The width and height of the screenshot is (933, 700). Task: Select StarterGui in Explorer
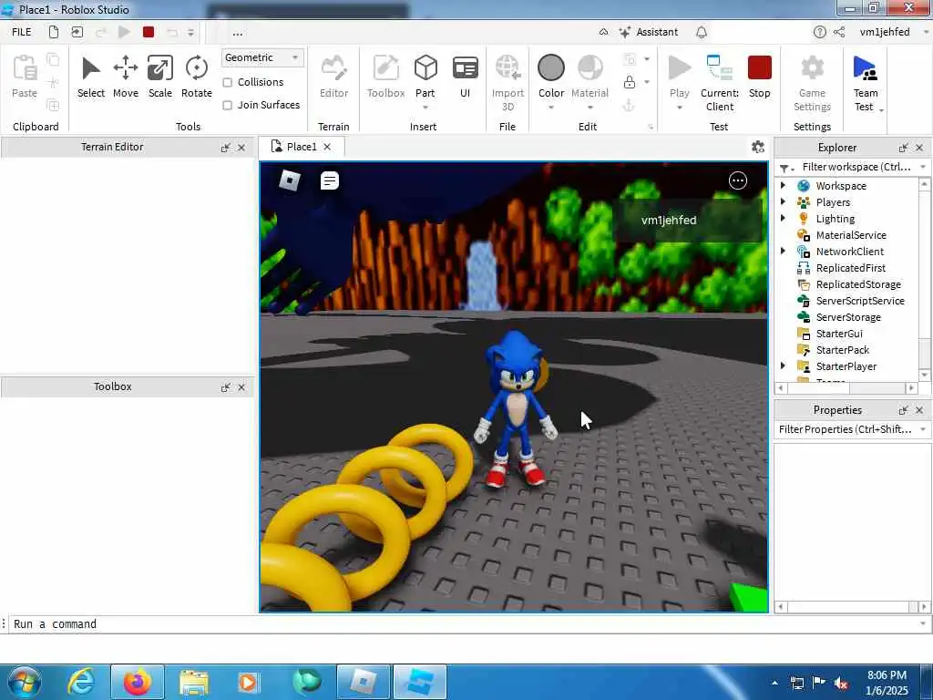[839, 334]
